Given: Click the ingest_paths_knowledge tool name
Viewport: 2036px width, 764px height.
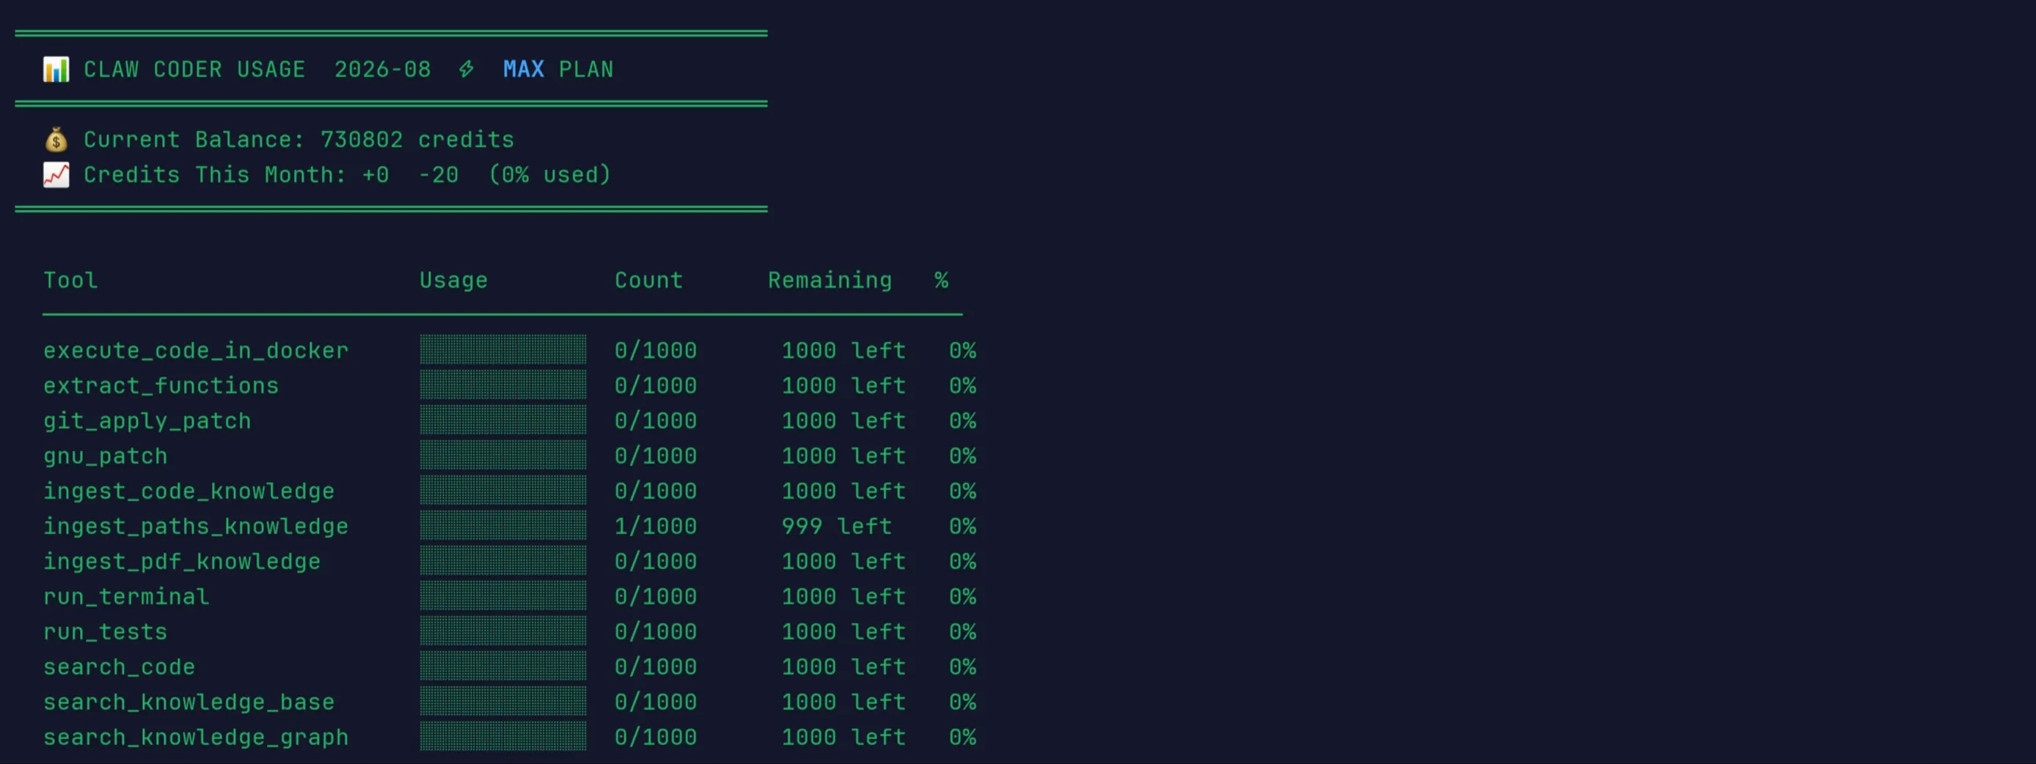Looking at the screenshot, I should click(195, 527).
